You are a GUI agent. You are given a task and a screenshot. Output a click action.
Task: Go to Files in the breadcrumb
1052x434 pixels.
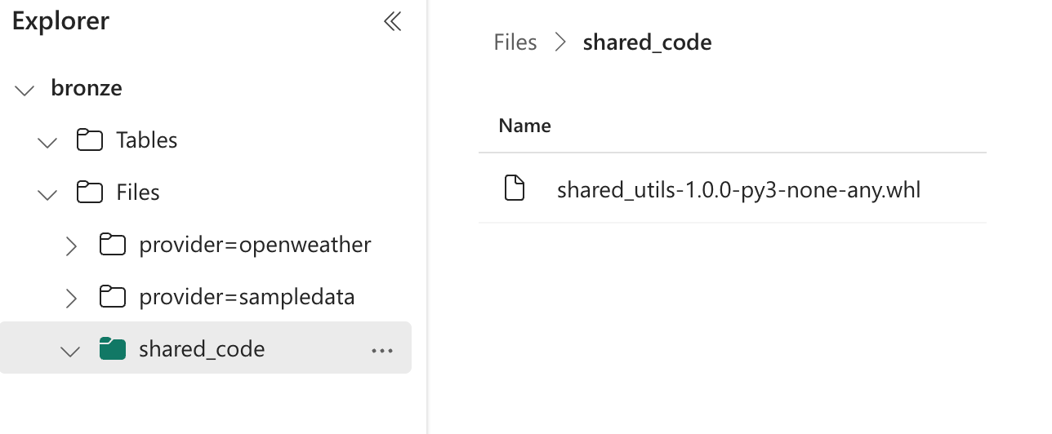point(515,42)
